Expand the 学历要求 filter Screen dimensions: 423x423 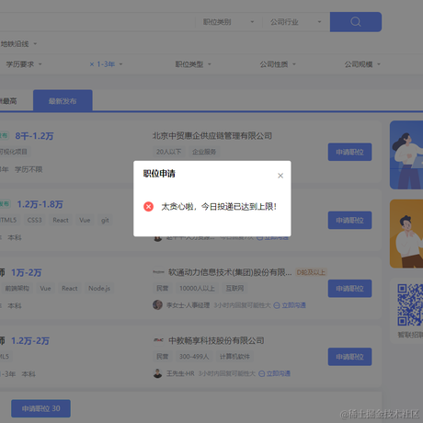click(x=24, y=64)
